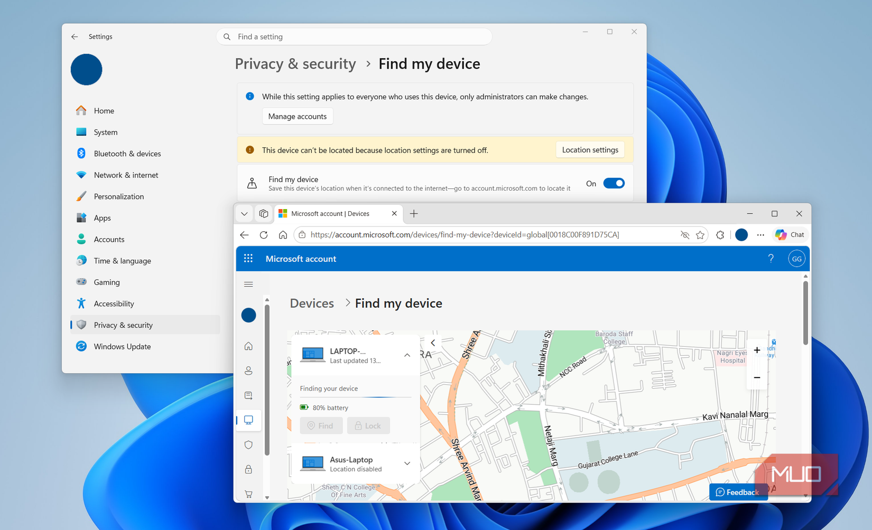Click browser profile avatar

741,235
